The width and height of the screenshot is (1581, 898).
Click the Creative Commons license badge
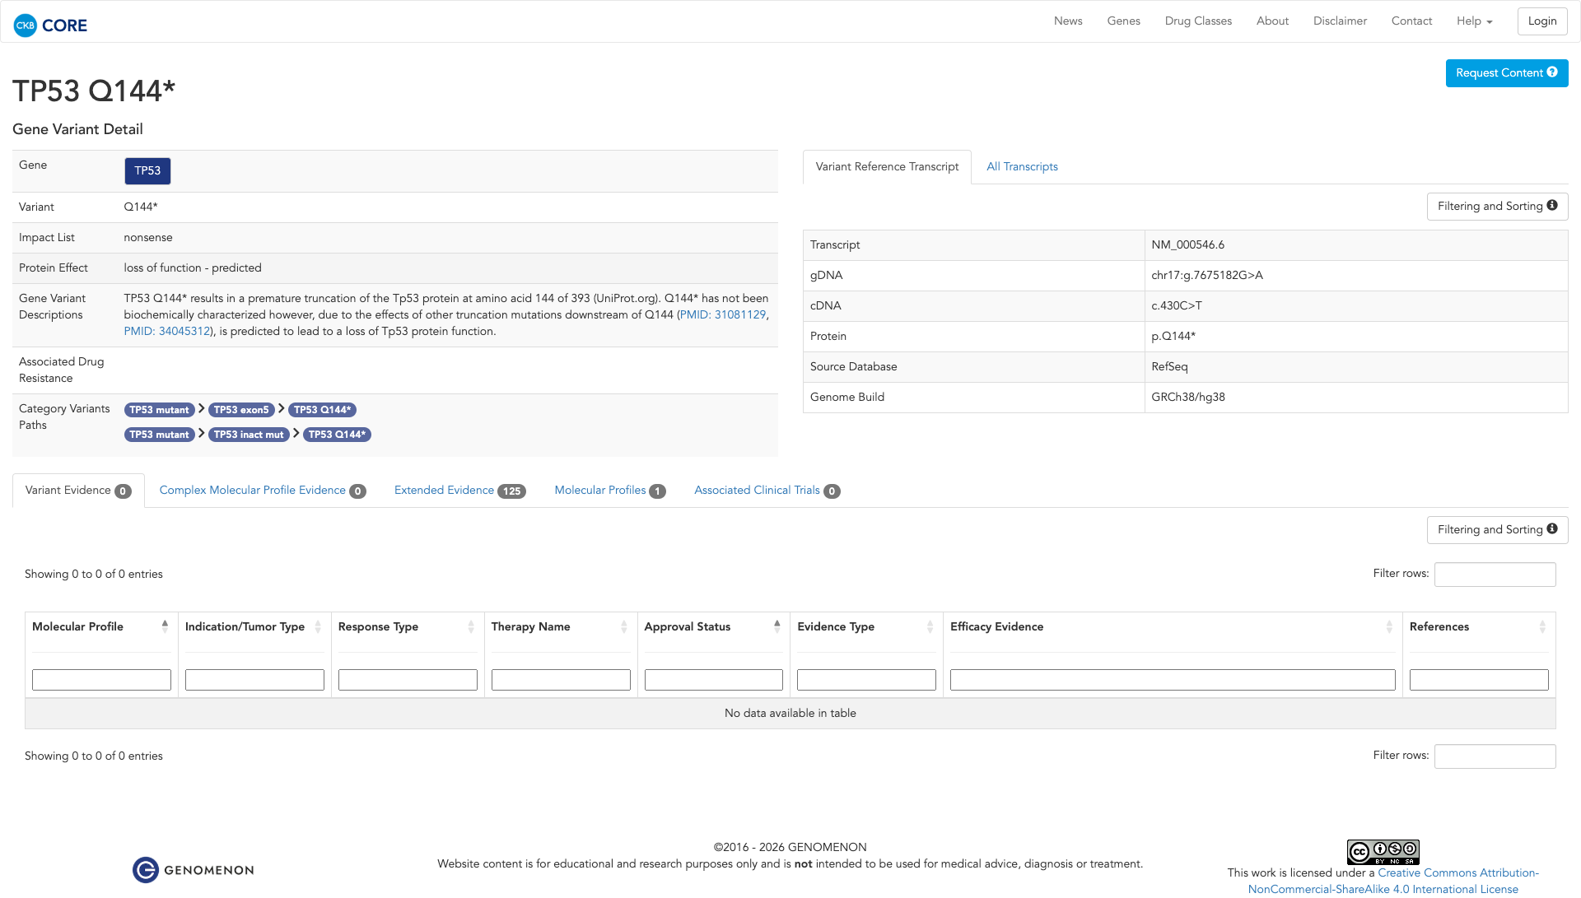1383,852
